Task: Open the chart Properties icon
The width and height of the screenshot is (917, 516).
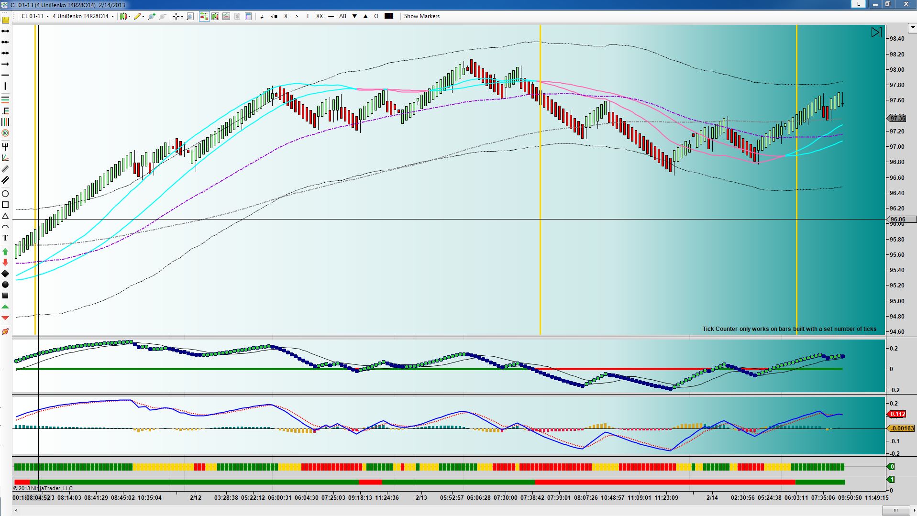Action: 248,16
